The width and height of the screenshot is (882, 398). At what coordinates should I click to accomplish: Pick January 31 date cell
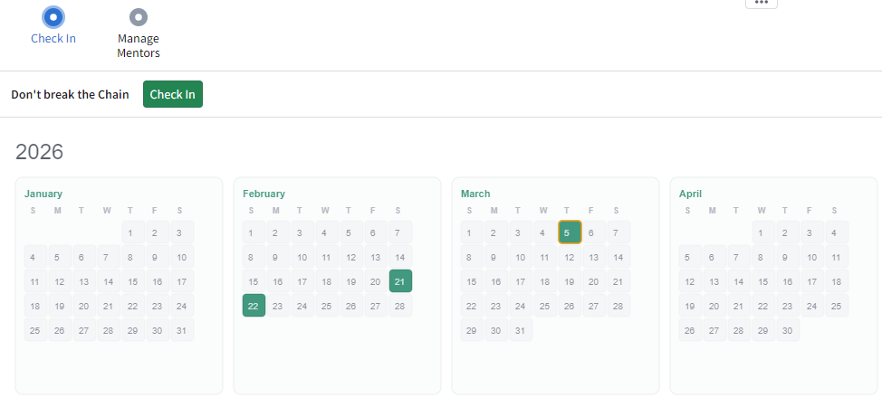pos(181,330)
